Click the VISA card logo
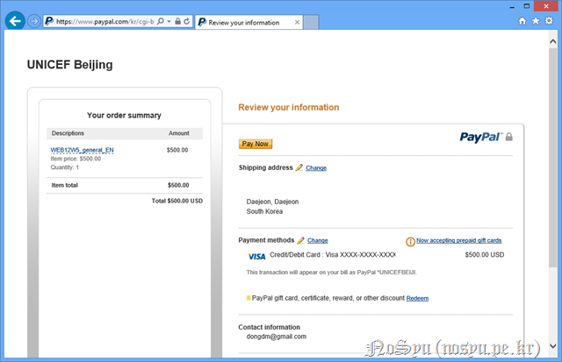Image resolution: width=562 pixels, height=362 pixels. 256,256
